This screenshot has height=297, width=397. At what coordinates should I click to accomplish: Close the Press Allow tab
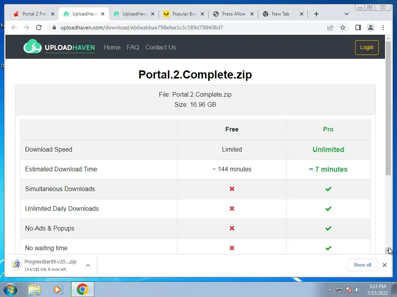click(x=252, y=14)
